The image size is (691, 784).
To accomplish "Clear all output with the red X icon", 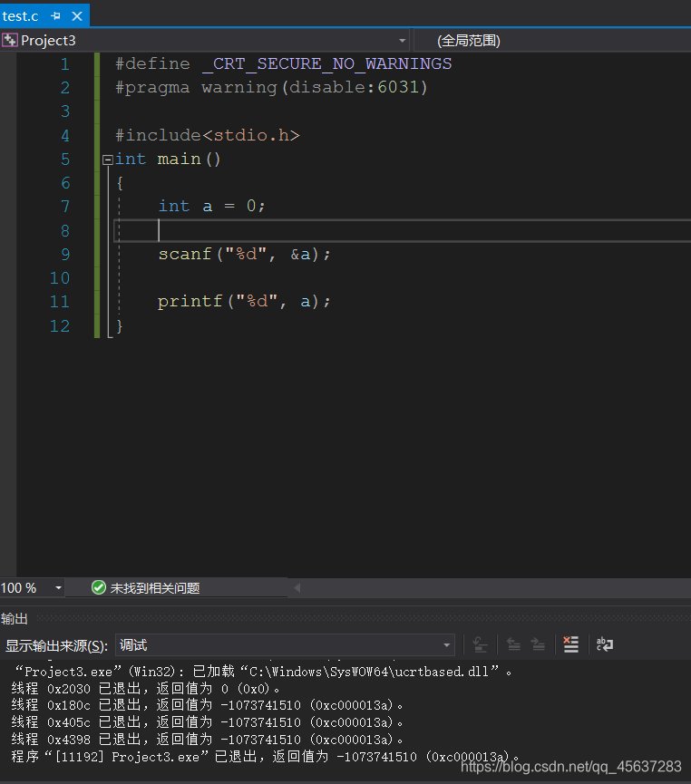I will click(x=571, y=644).
